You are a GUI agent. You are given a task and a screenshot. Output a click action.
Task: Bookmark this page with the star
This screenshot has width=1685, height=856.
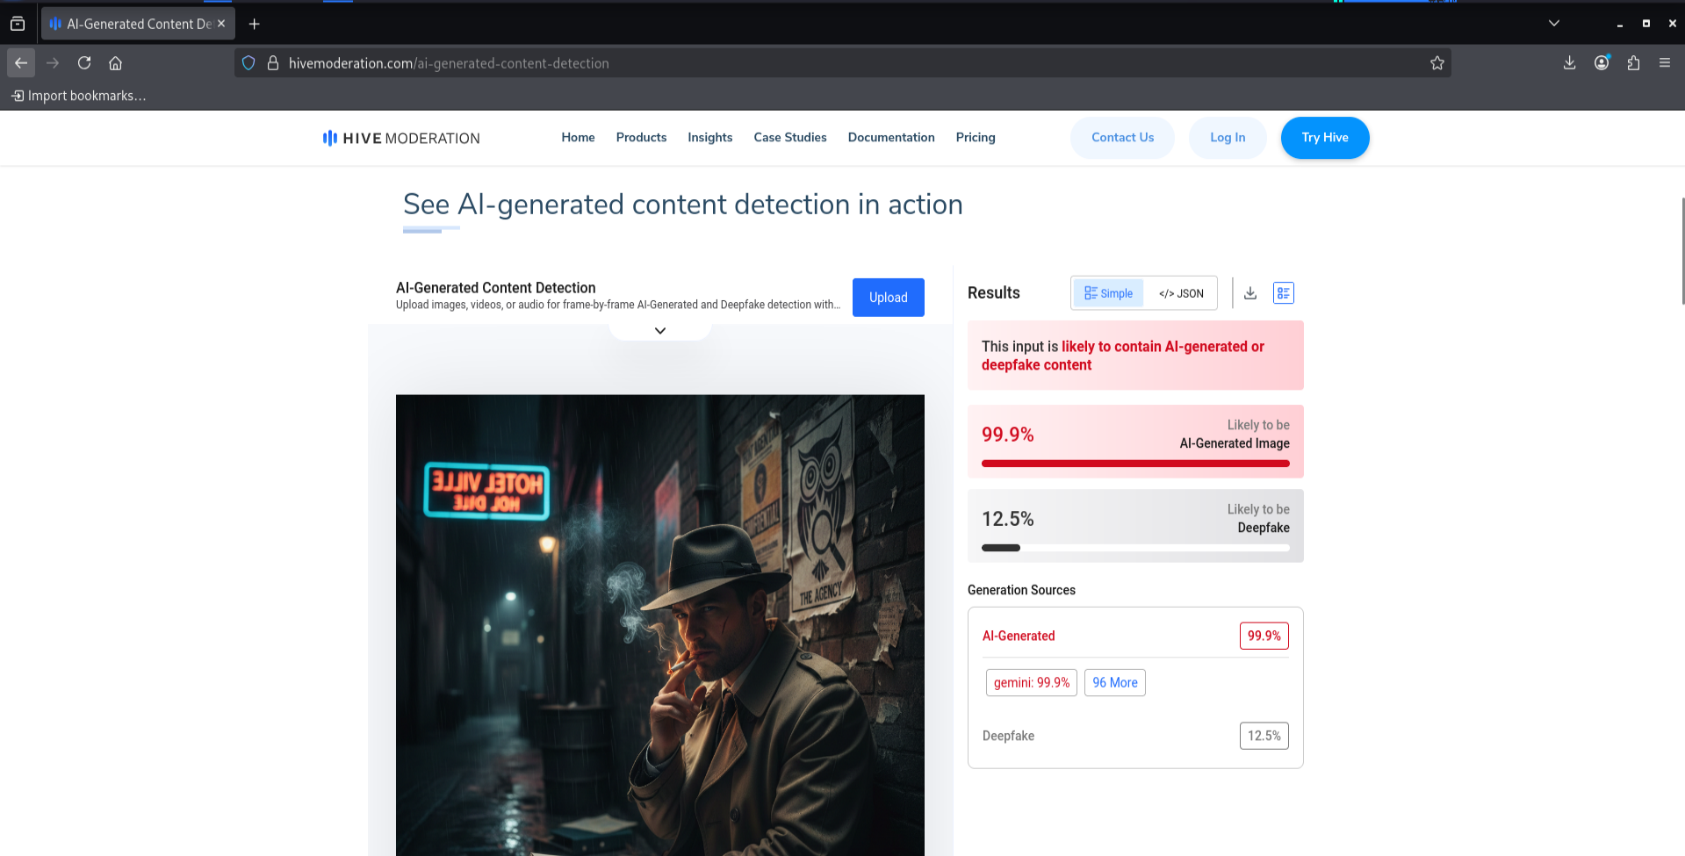point(1437,63)
